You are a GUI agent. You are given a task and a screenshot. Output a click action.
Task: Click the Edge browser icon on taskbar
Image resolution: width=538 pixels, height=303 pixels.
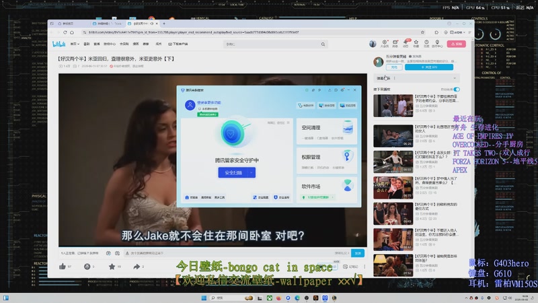point(297,298)
